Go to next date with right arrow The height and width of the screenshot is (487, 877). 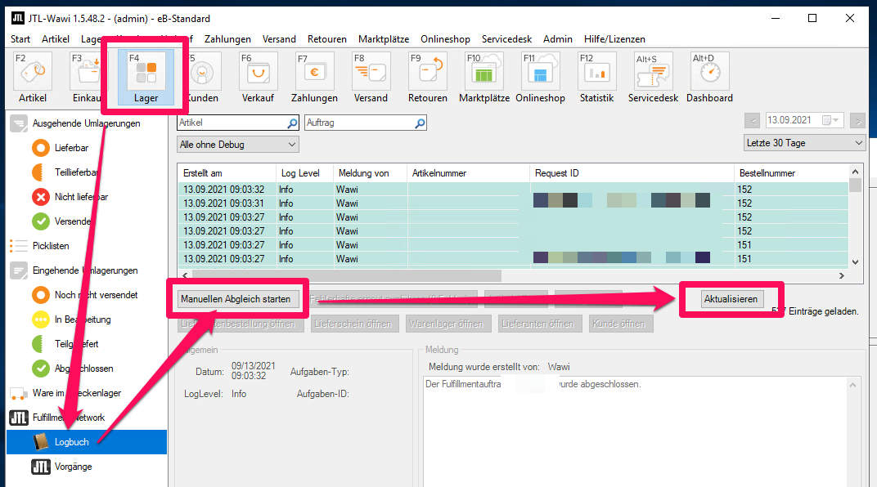coord(857,120)
